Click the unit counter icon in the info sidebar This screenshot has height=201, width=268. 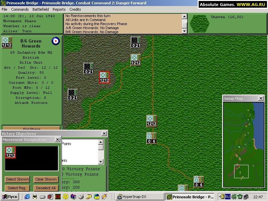(7, 43)
